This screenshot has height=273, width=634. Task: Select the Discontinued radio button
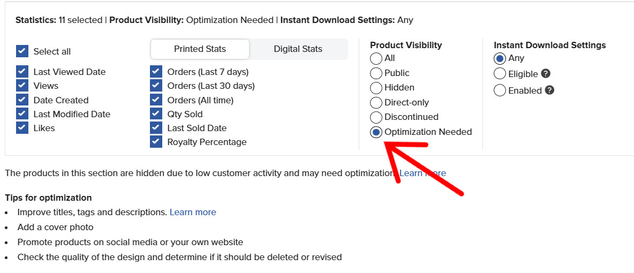coord(376,117)
